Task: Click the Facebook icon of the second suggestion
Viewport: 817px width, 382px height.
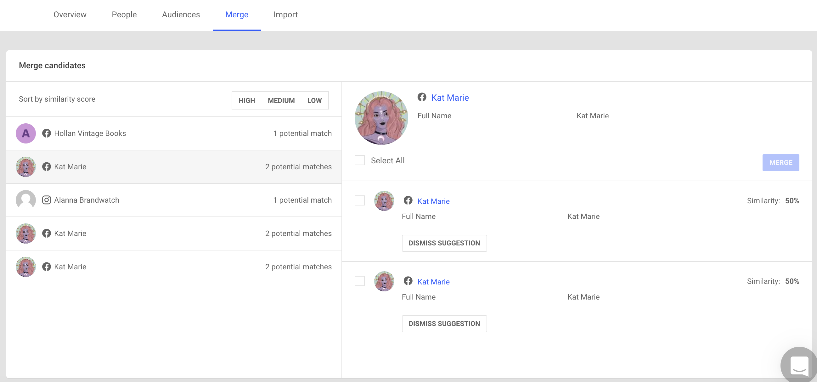Action: point(408,281)
